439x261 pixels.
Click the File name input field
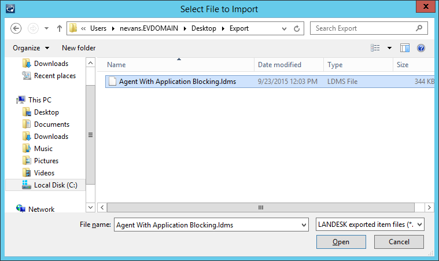[207, 225]
